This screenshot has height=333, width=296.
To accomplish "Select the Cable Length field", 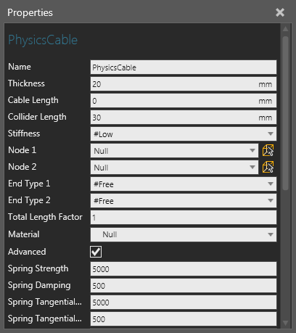I will click(x=184, y=100).
